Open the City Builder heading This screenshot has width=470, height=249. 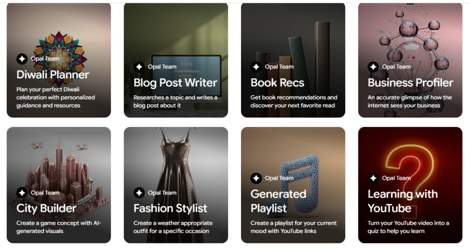(46, 209)
